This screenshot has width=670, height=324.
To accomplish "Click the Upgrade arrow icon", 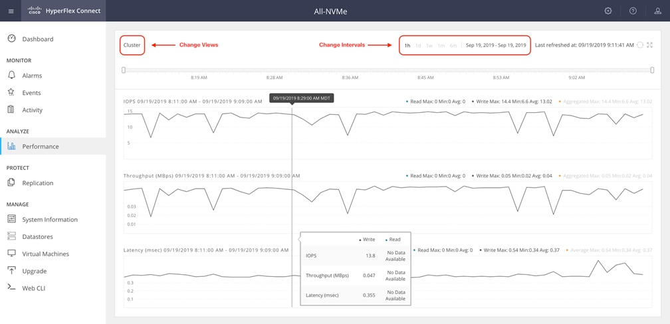I will pos(11,271).
